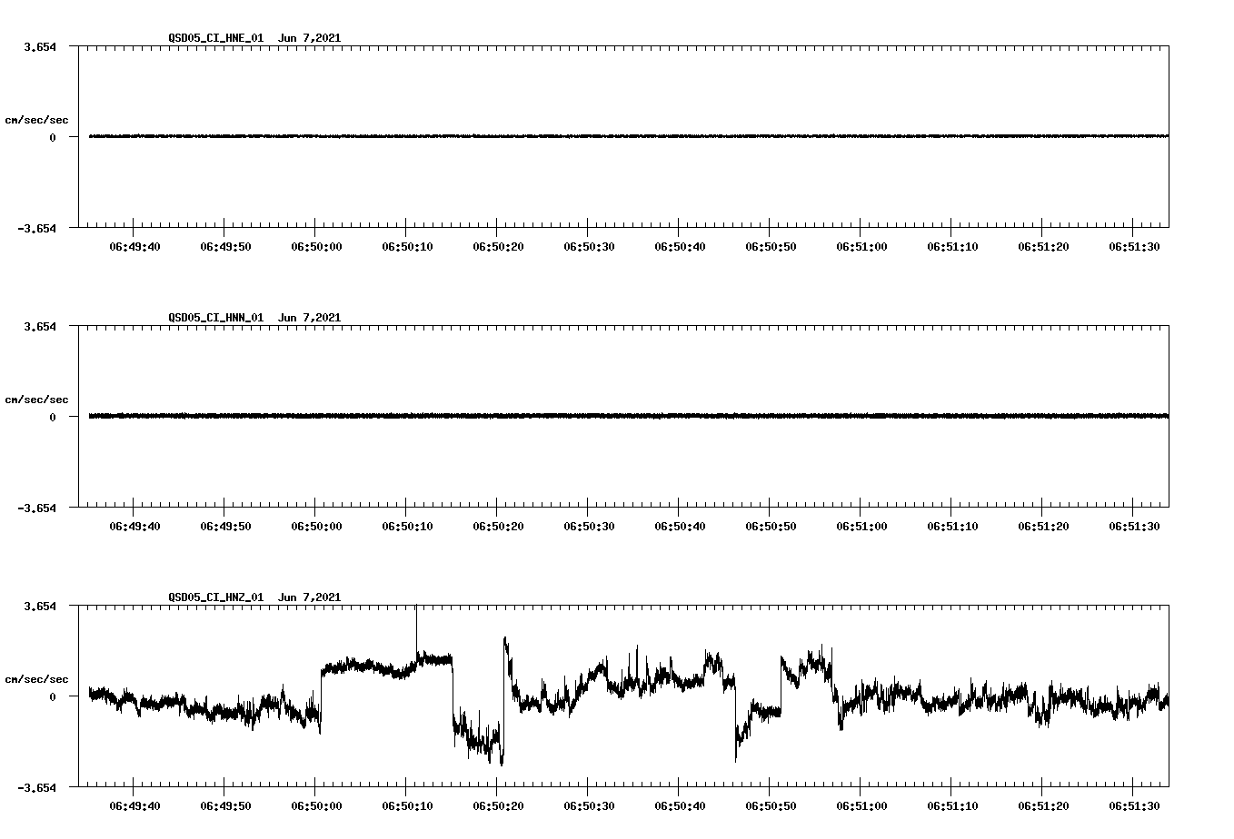The image size is (1234, 839).
Task: Select the 3.654 label on HNZ plot
Action: pos(40,606)
